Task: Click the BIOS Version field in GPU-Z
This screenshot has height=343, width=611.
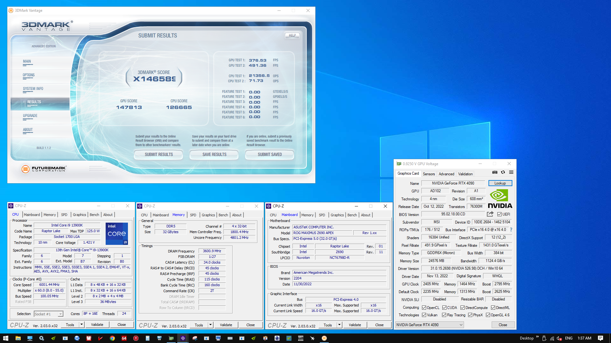Action: tap(453, 214)
